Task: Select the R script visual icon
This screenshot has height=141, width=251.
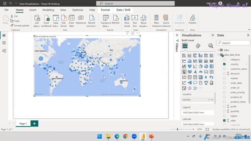Action: (206, 77)
